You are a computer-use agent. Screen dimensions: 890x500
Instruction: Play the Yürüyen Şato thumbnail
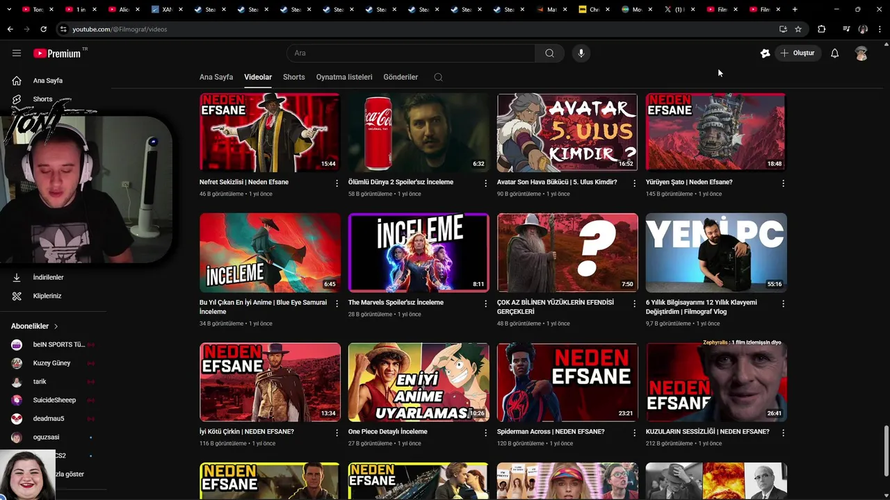[x=715, y=132]
